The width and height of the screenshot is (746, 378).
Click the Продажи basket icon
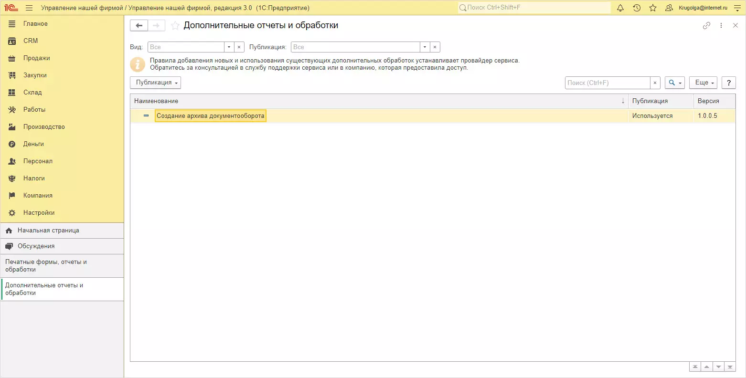coord(12,58)
